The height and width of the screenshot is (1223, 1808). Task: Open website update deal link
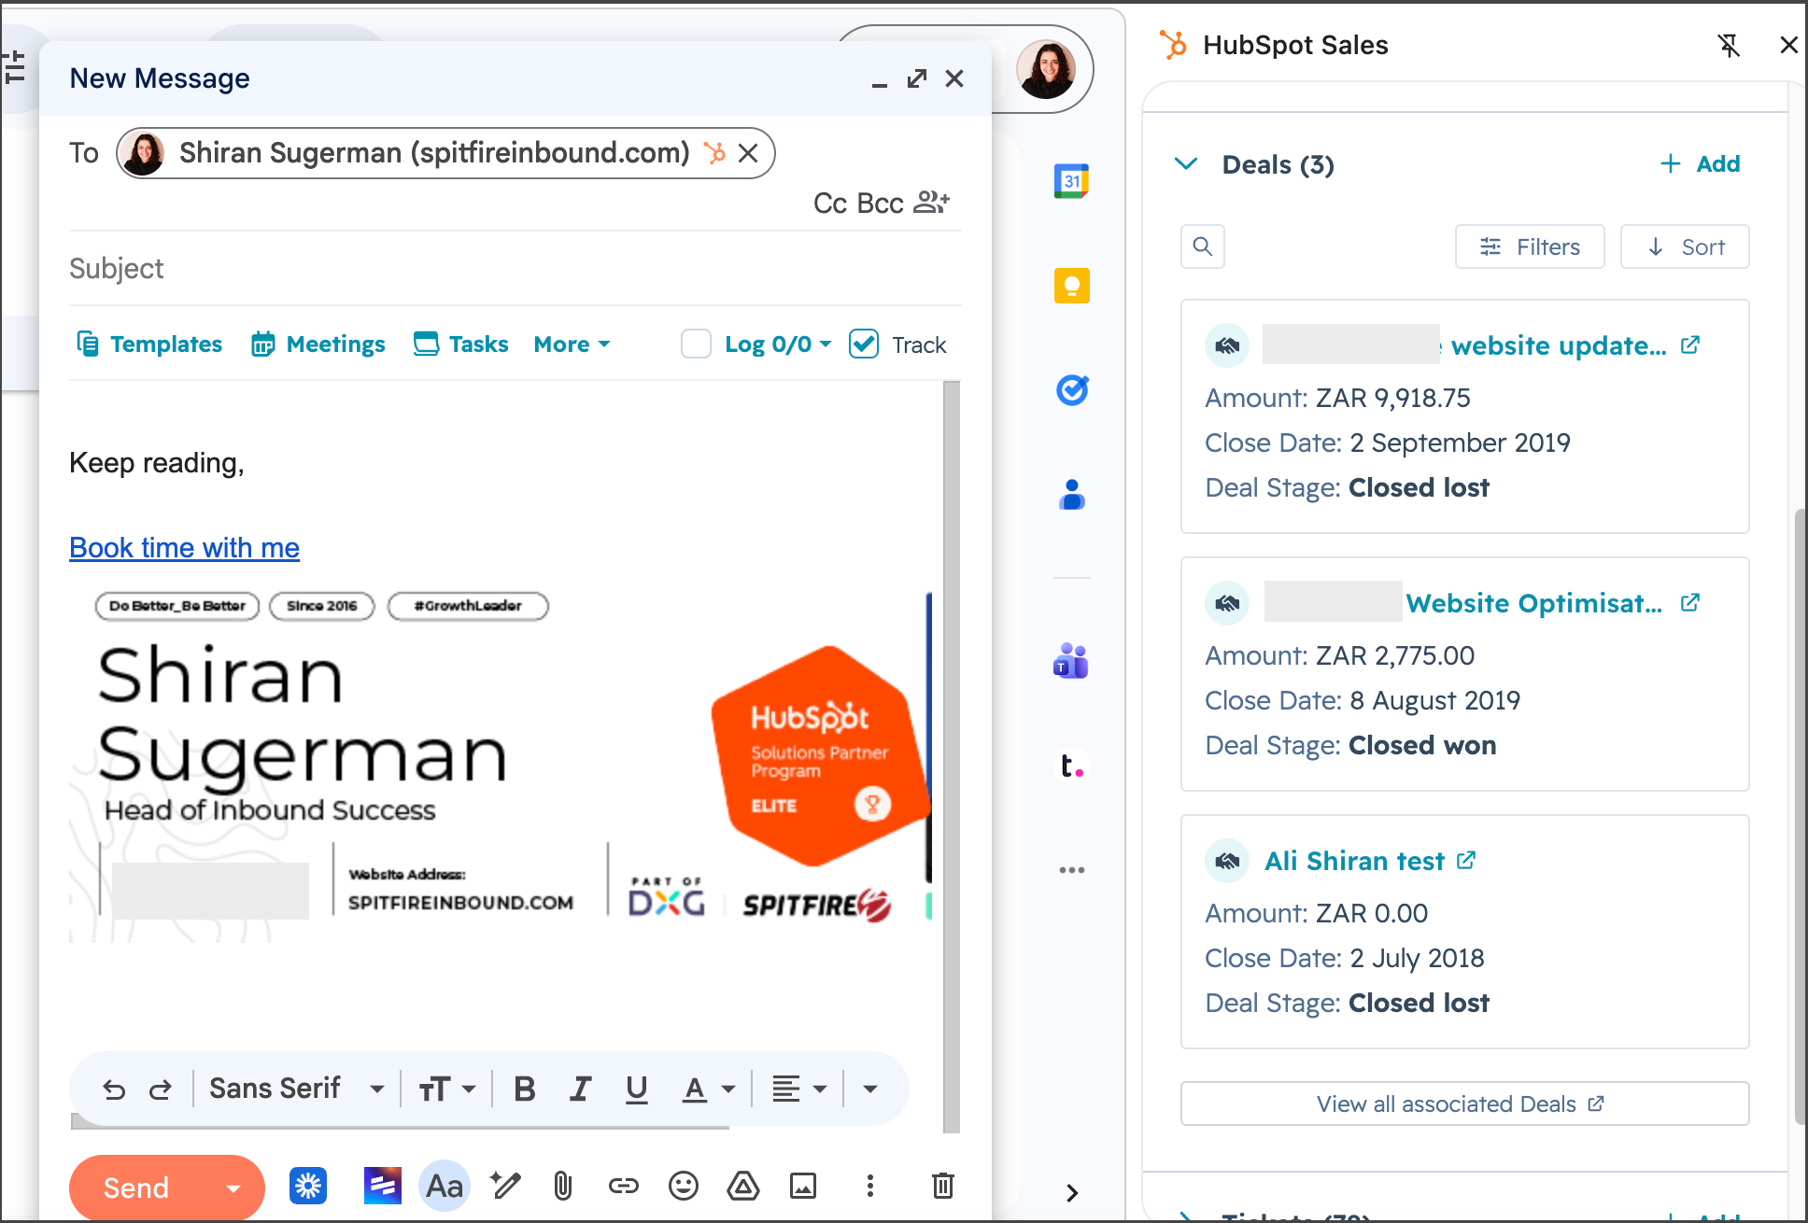pyautogui.click(x=1559, y=345)
